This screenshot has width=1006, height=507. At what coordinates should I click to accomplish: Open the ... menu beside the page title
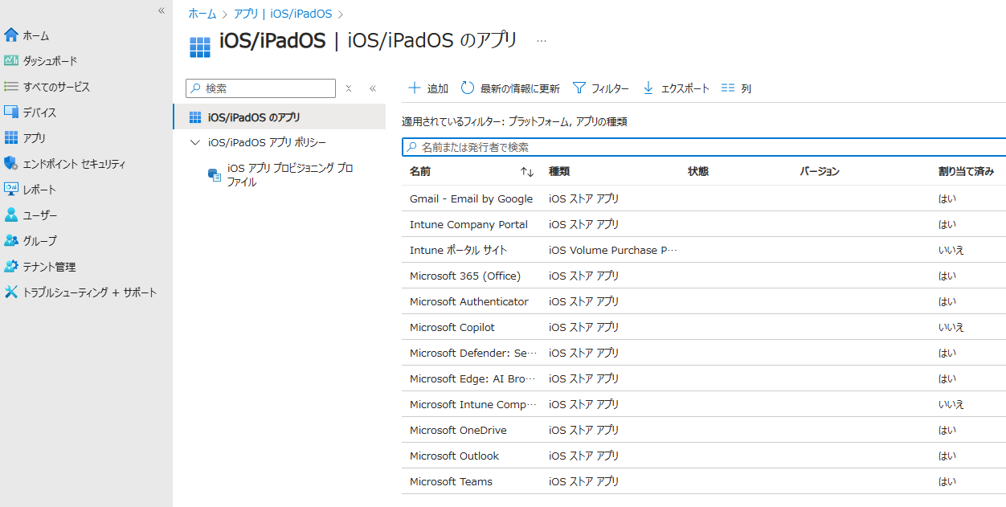point(541,40)
